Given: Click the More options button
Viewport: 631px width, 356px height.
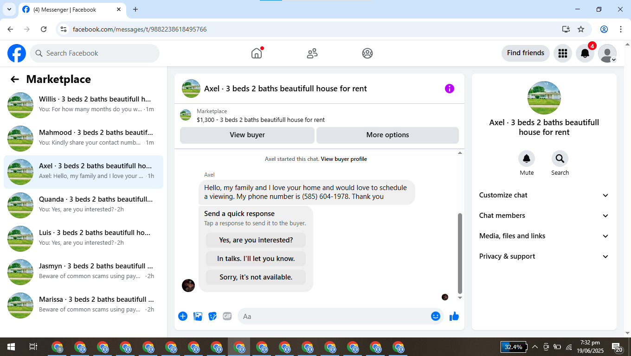Looking at the screenshot, I should (387, 135).
